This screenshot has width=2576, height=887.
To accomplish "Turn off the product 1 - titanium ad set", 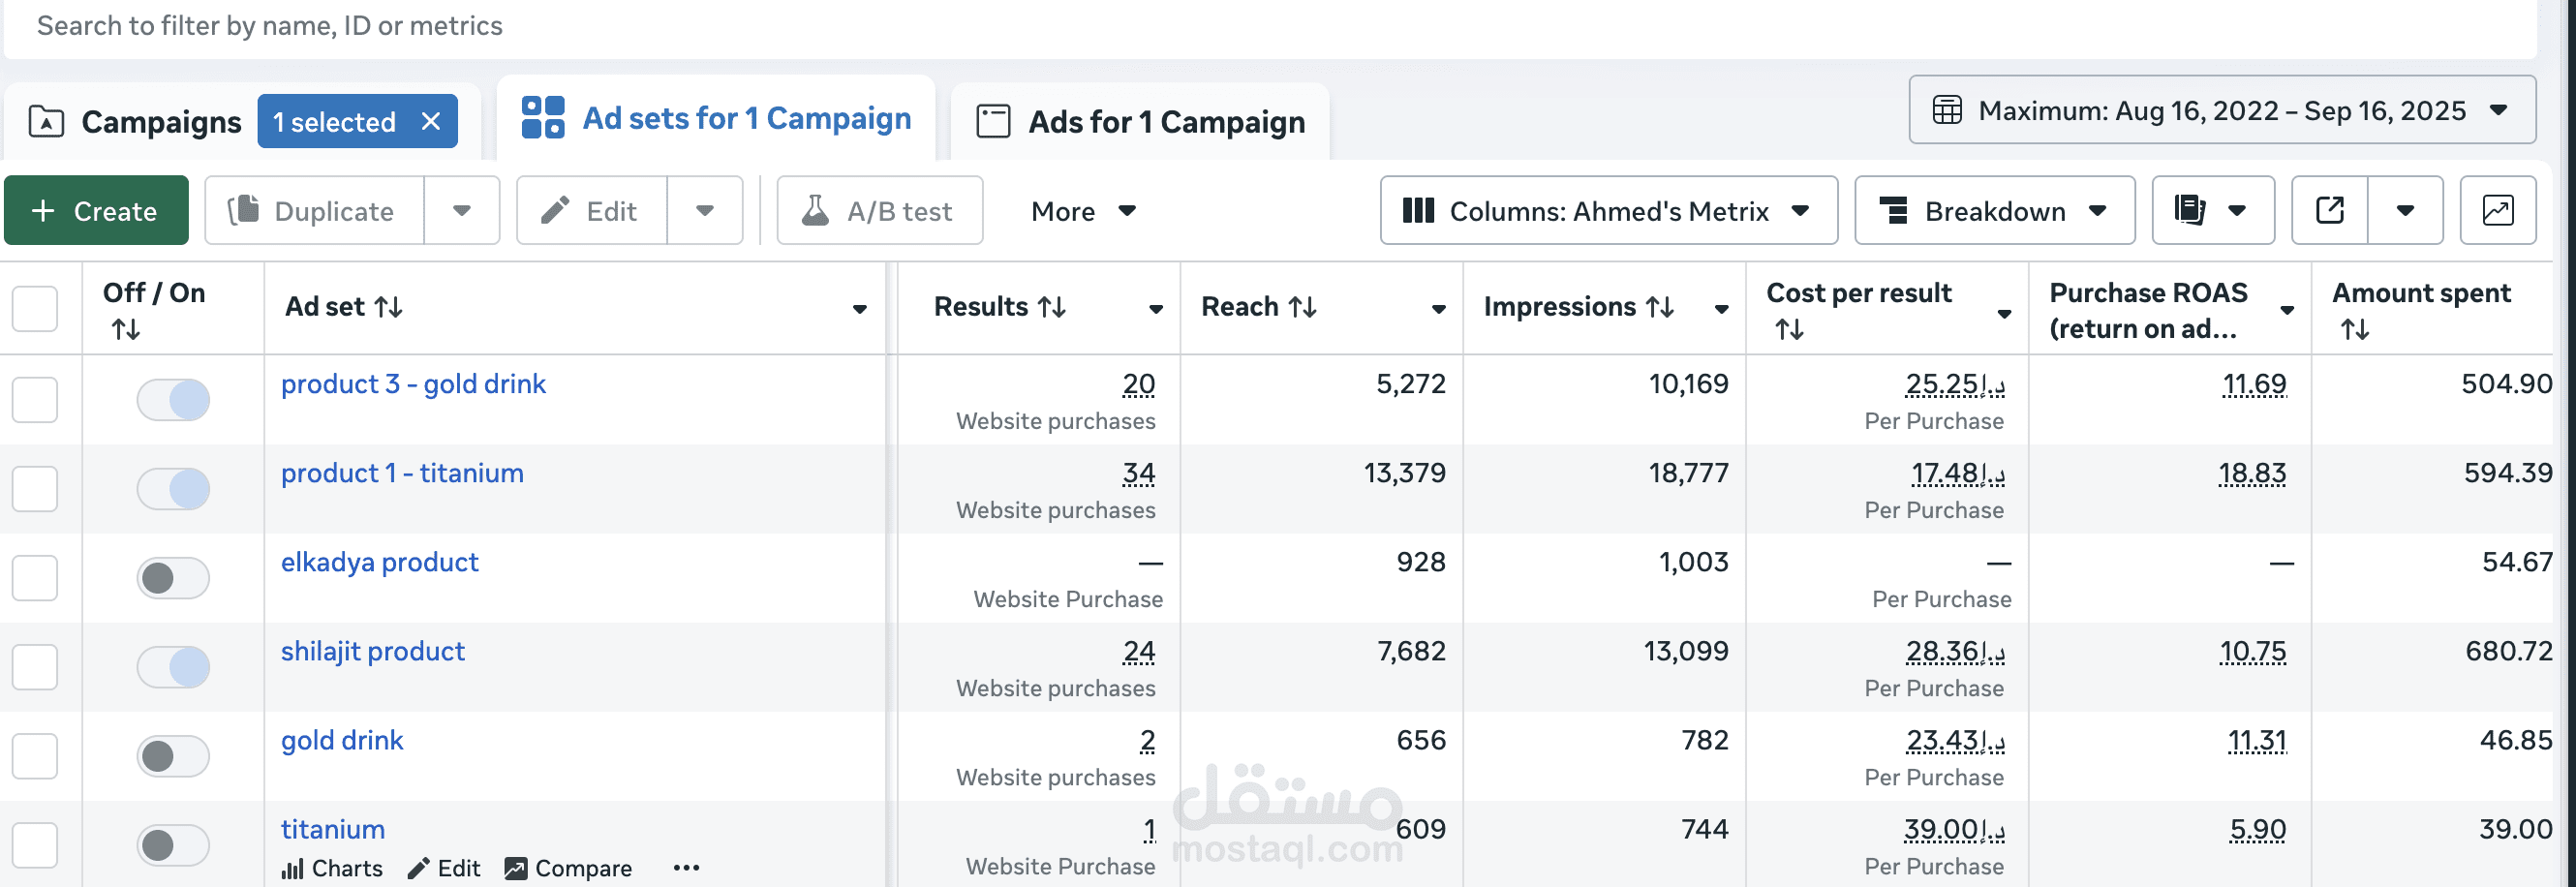I will [173, 489].
